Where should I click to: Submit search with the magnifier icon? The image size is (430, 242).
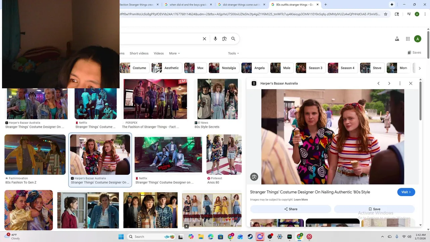pos(233,39)
